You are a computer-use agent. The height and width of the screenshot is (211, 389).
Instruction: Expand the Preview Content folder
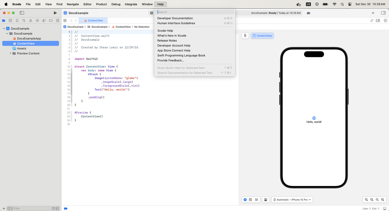[x=11, y=53]
